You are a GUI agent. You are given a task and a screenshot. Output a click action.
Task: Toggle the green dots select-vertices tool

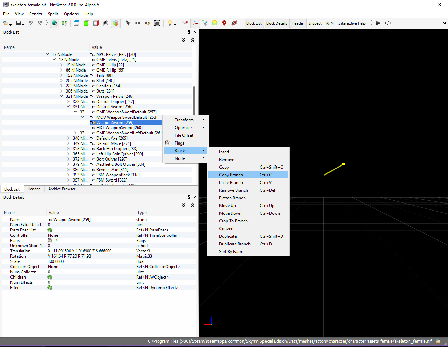64,23
